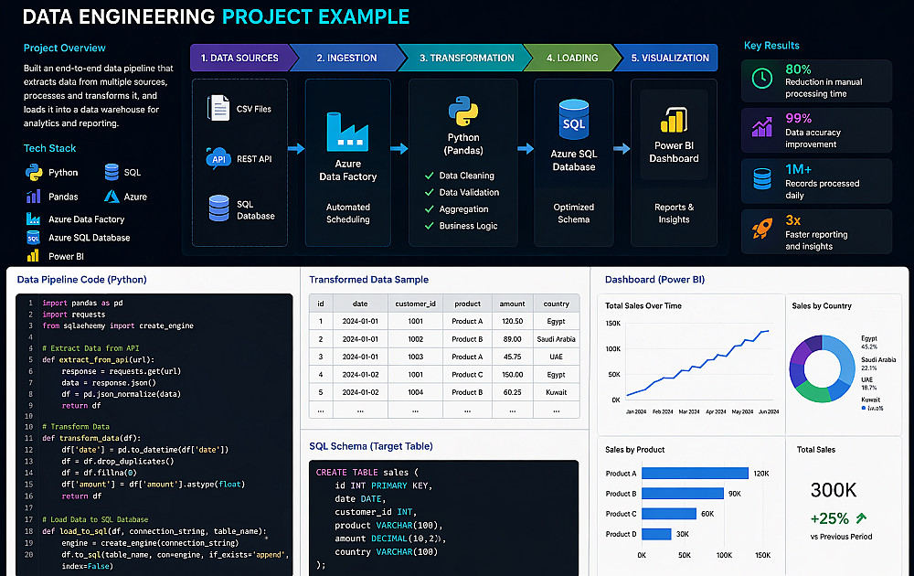Click the SQL database icon in Tech Stack
914x576 pixels.
[112, 173]
